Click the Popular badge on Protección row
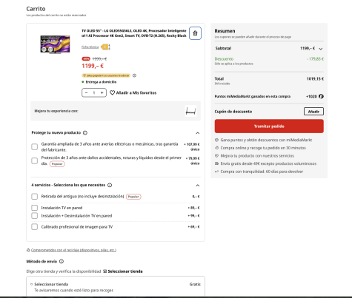The width and height of the screenshot is (352, 298). click(57, 164)
